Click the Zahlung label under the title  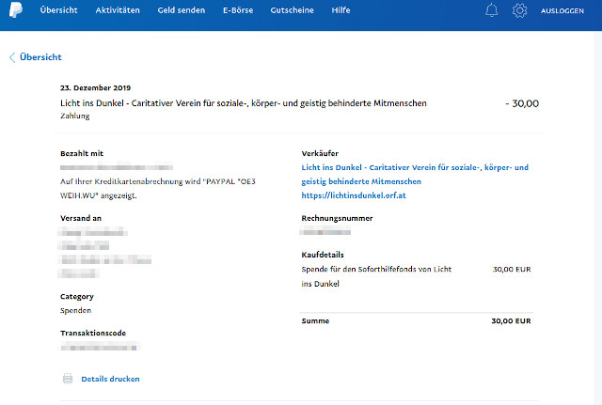[75, 116]
